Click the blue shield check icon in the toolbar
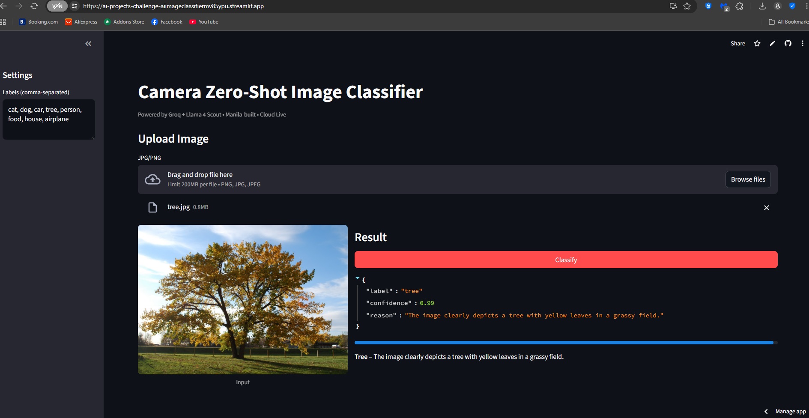Viewport: 809px width, 418px height. click(x=792, y=6)
